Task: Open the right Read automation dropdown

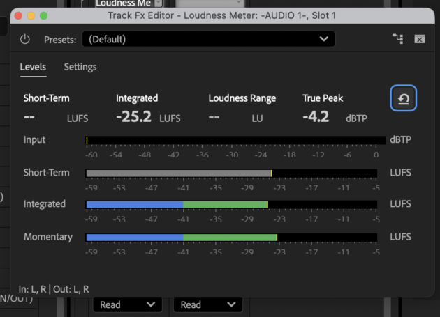Action: tap(208, 304)
